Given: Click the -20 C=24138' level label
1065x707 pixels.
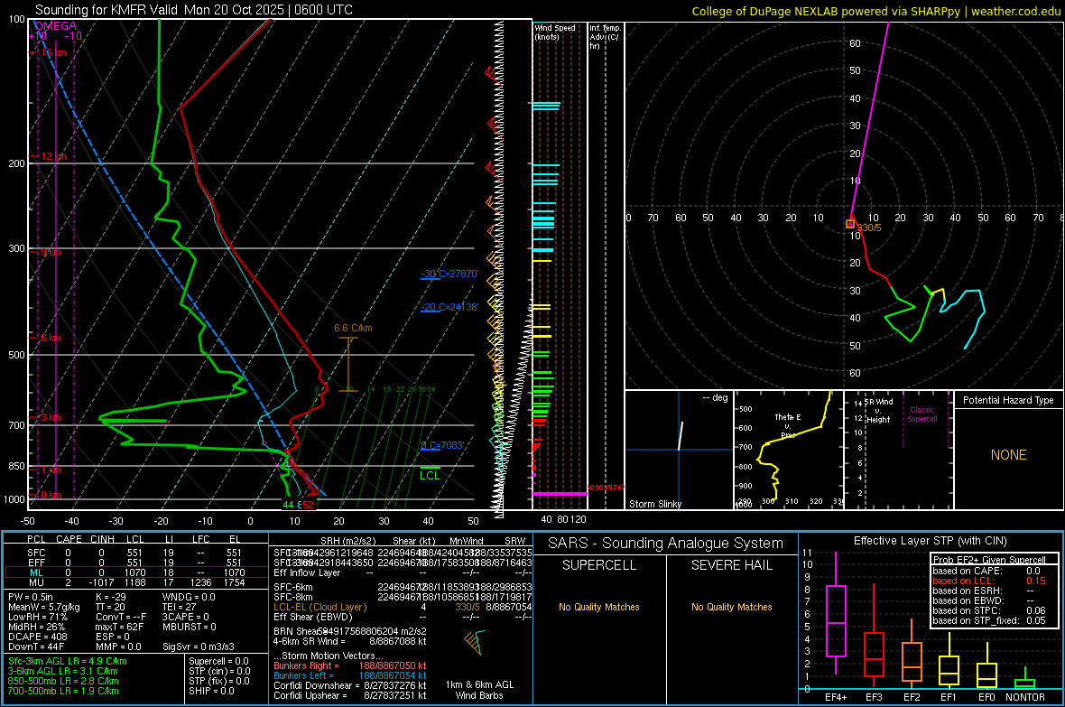Looking at the screenshot, I should tap(449, 307).
